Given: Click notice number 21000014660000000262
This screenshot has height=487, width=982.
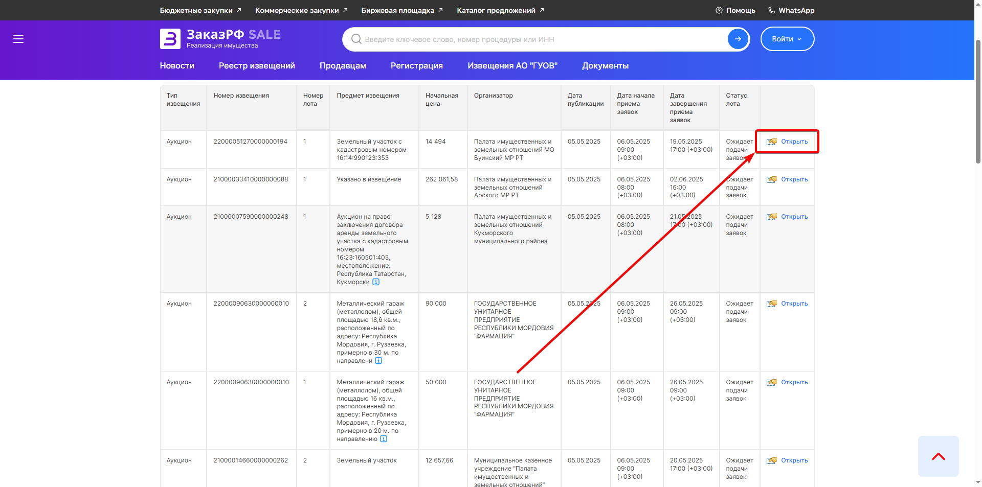Looking at the screenshot, I should point(251,460).
